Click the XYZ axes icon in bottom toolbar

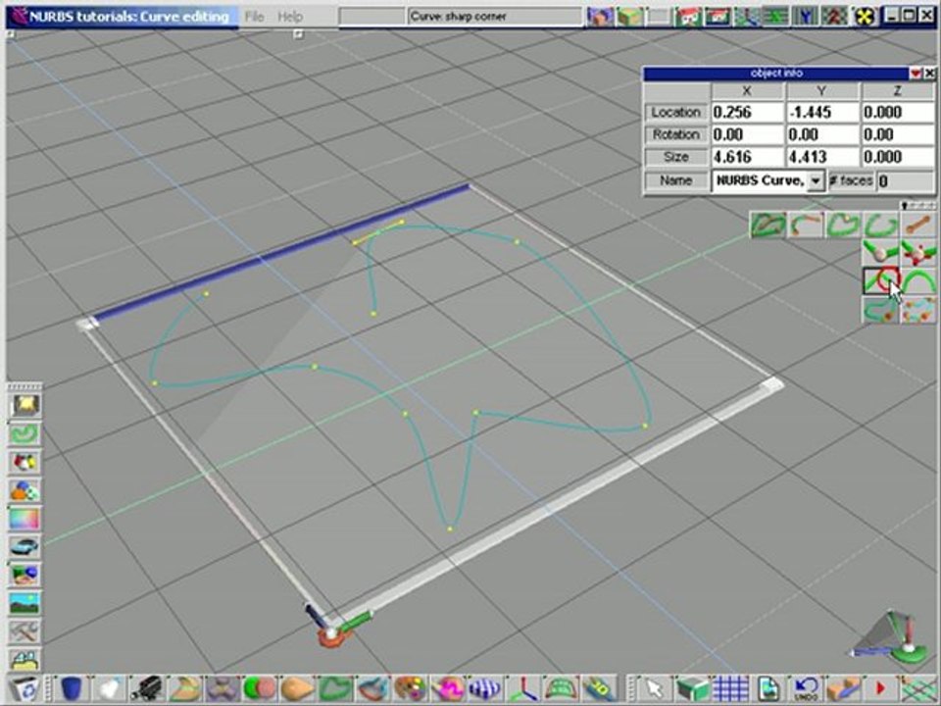[522, 688]
